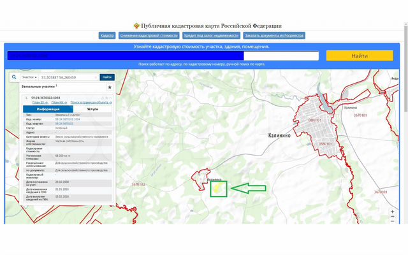Switch to the "Услуги" tab
408x255 pixels.
(92, 109)
